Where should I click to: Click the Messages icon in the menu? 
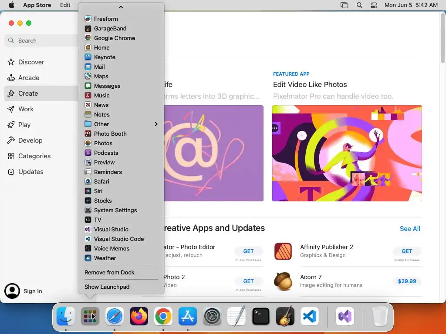88,86
